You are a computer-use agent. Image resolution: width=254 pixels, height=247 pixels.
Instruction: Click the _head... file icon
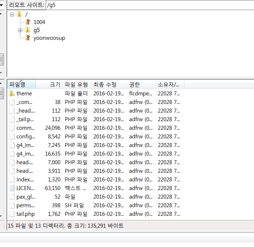[x=12, y=111]
